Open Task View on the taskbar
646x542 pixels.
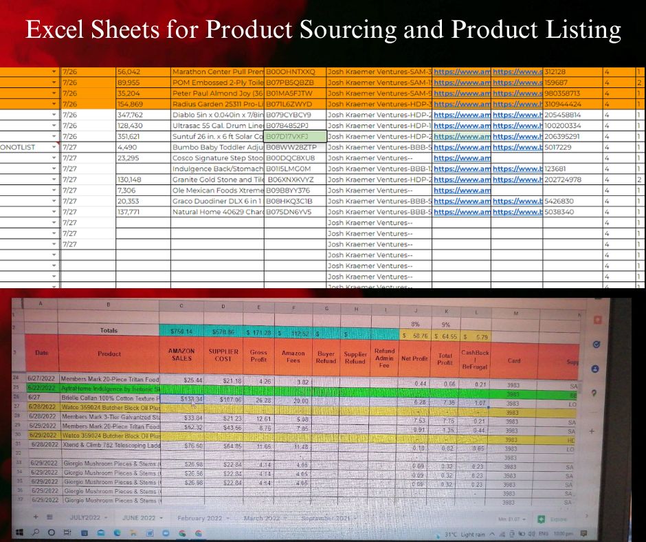coord(67,532)
